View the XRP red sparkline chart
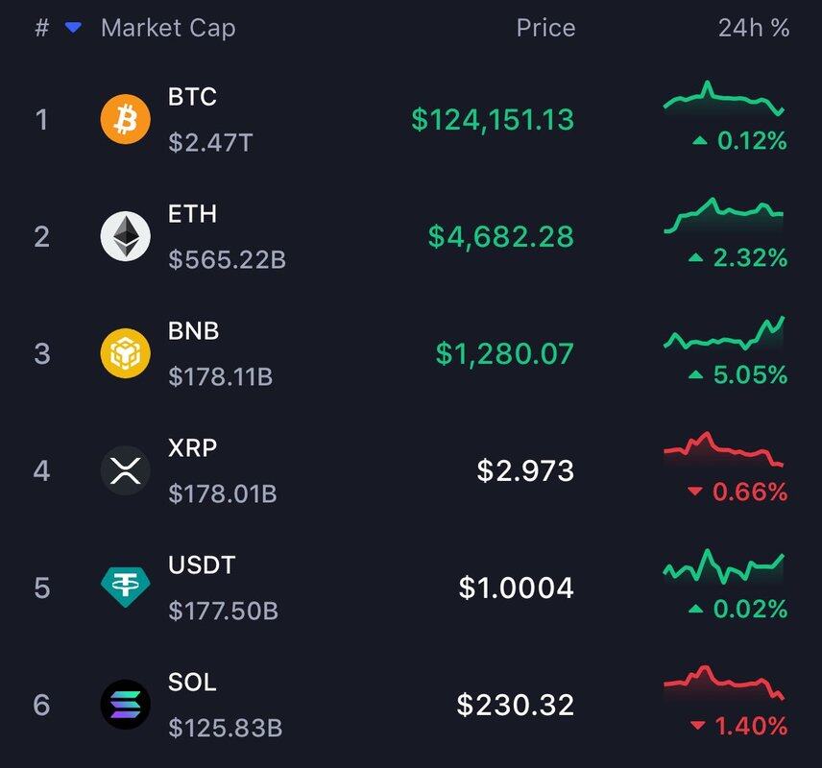This screenshot has height=768, width=822. click(x=724, y=451)
